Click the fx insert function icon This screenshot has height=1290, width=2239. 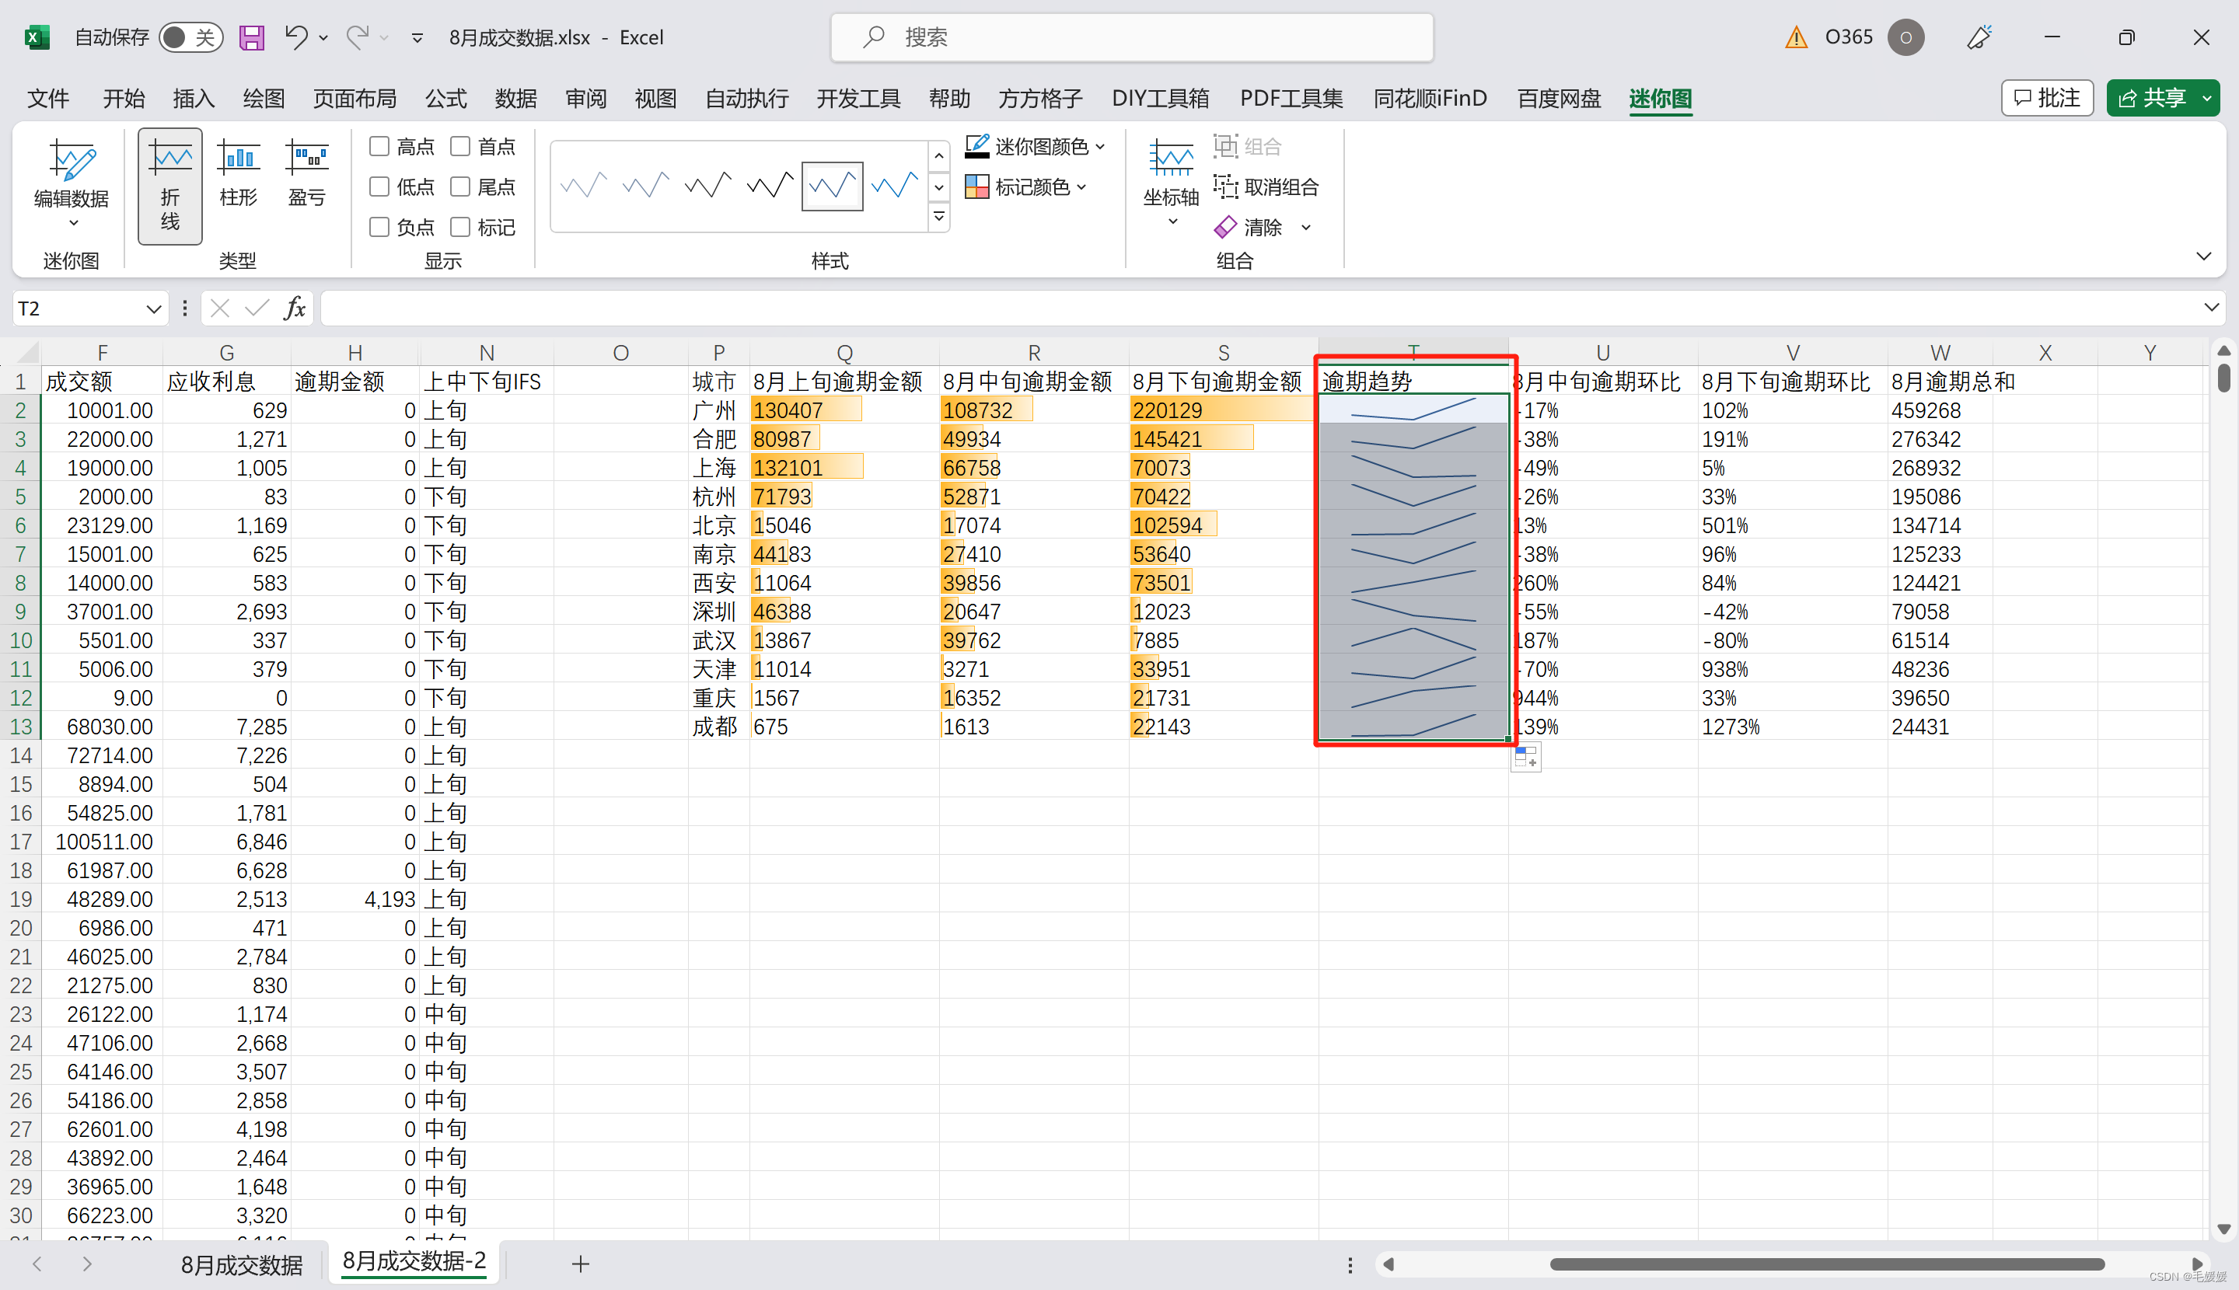pyautogui.click(x=295, y=309)
